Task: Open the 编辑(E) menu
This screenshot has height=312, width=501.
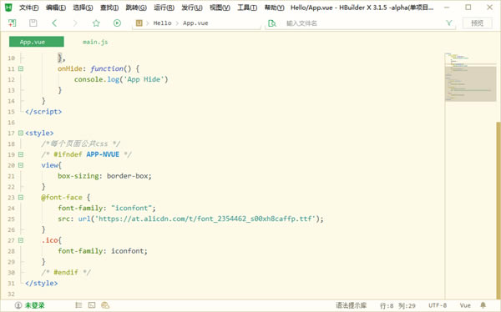Action: [56, 8]
